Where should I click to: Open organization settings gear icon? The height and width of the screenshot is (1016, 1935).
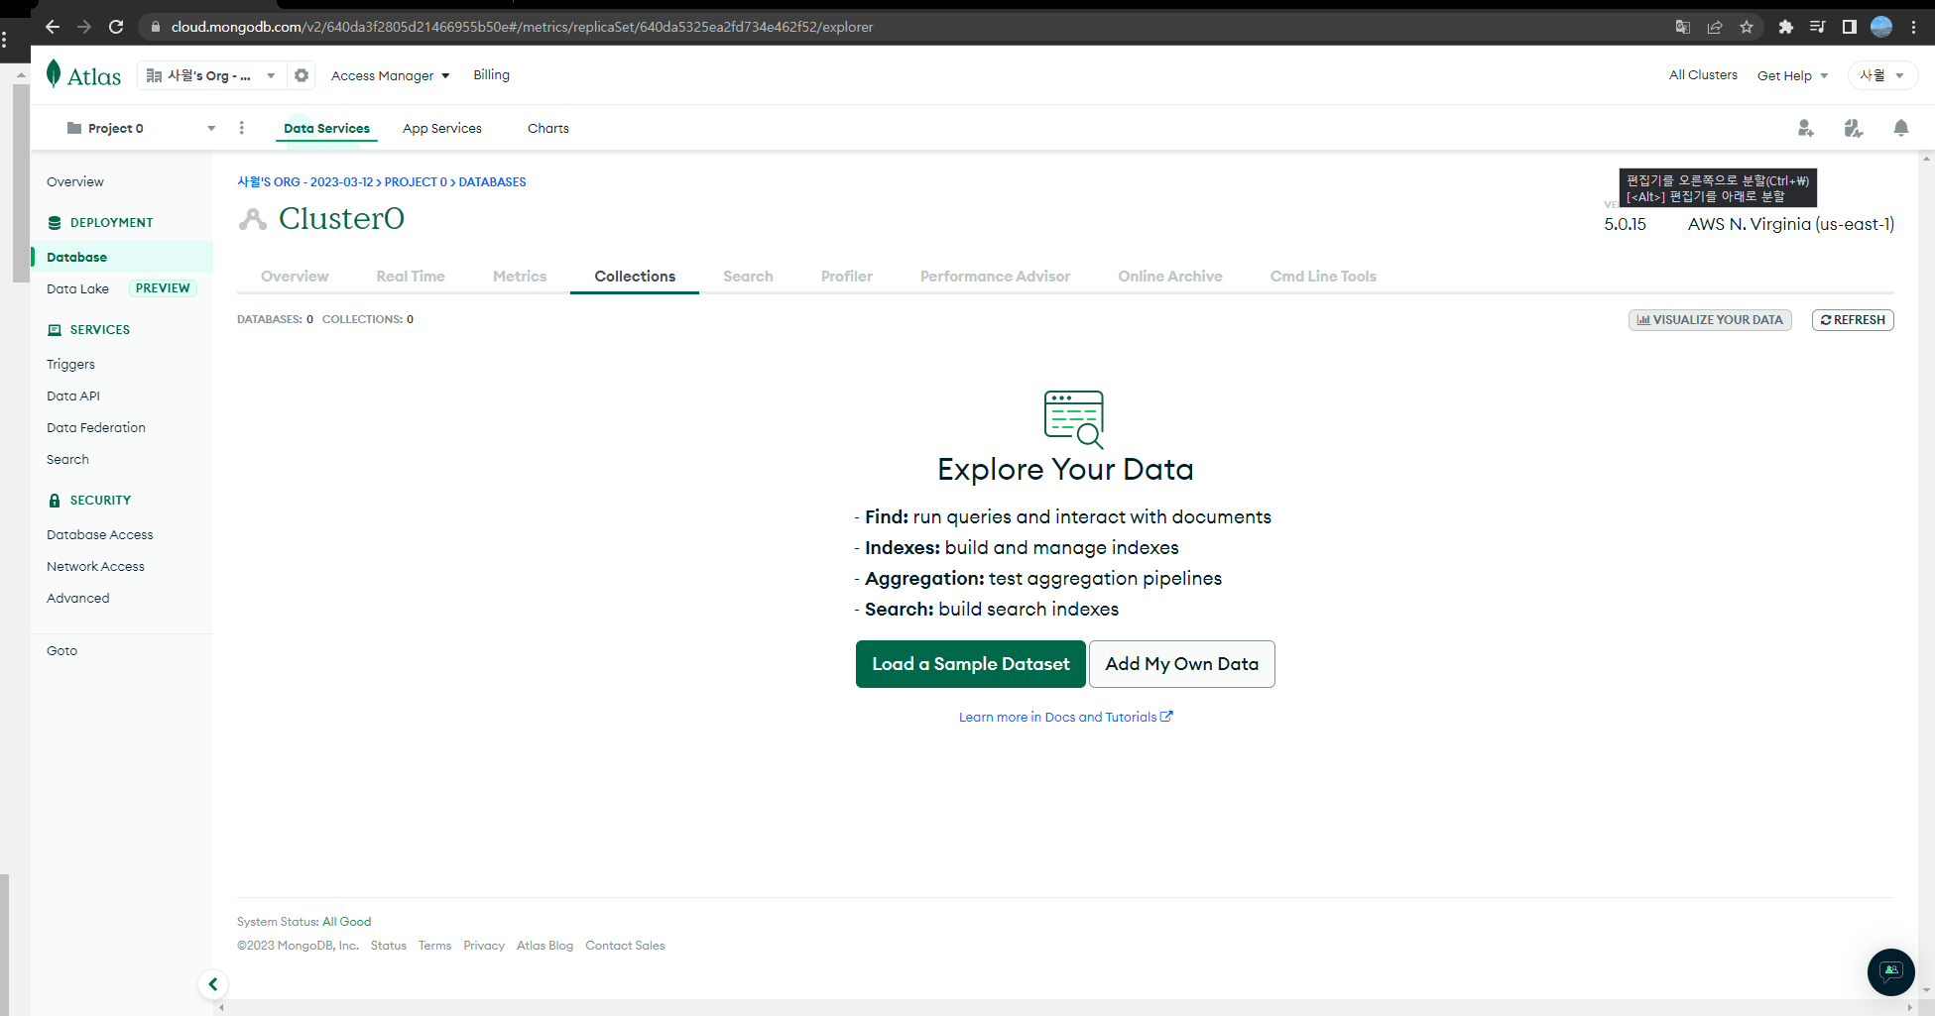(302, 75)
